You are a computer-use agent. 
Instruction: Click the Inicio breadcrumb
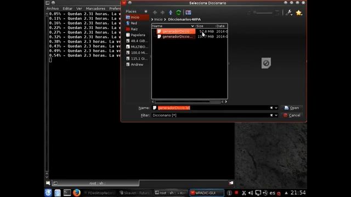pyautogui.click(x=158, y=20)
